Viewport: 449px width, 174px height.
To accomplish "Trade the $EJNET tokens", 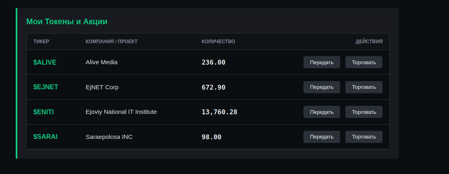I will (x=364, y=87).
